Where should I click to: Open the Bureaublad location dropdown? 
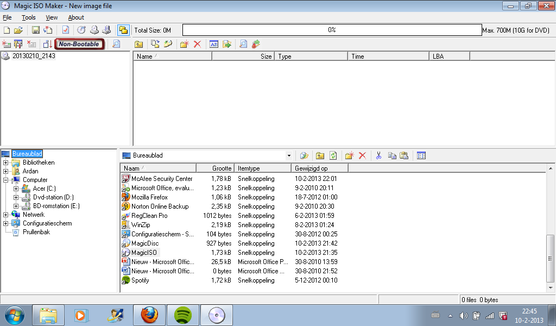[289, 155]
